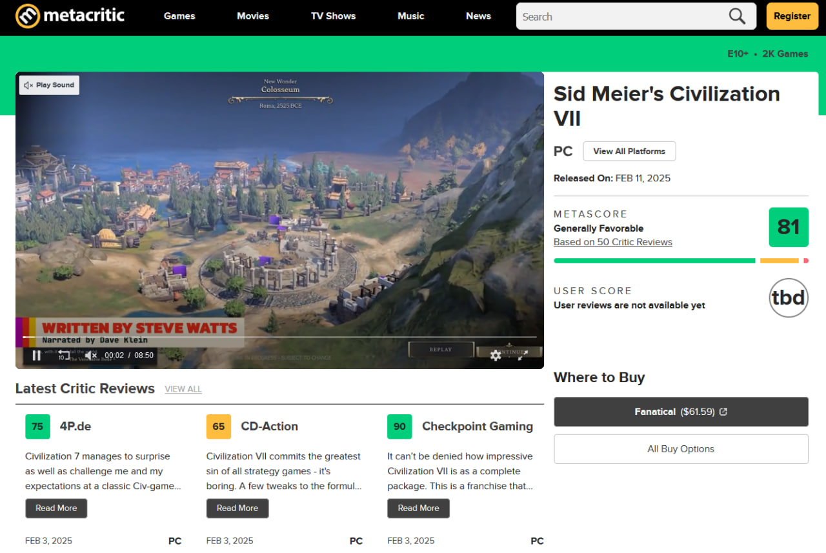Open the TV Shows menu
The width and height of the screenshot is (826, 553).
coord(333,16)
